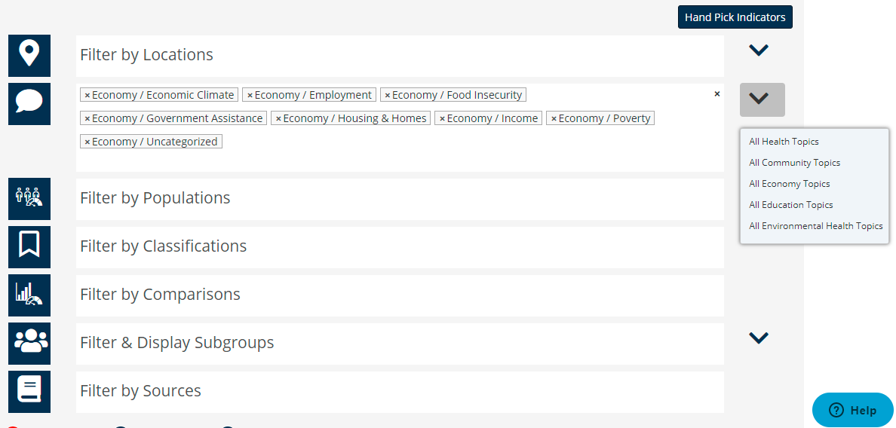Click the topics speech bubble icon
The image size is (896, 428).
(29, 104)
